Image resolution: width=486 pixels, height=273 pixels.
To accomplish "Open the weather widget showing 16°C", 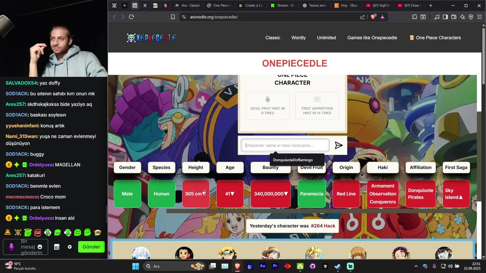I will click(20, 266).
